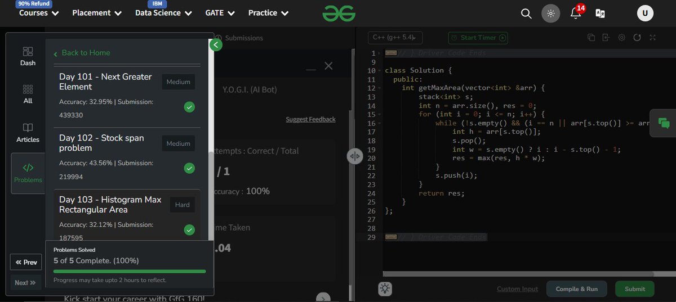This screenshot has width=676, height=302.
Task: Click green check for Day 101
Action: pos(189,107)
